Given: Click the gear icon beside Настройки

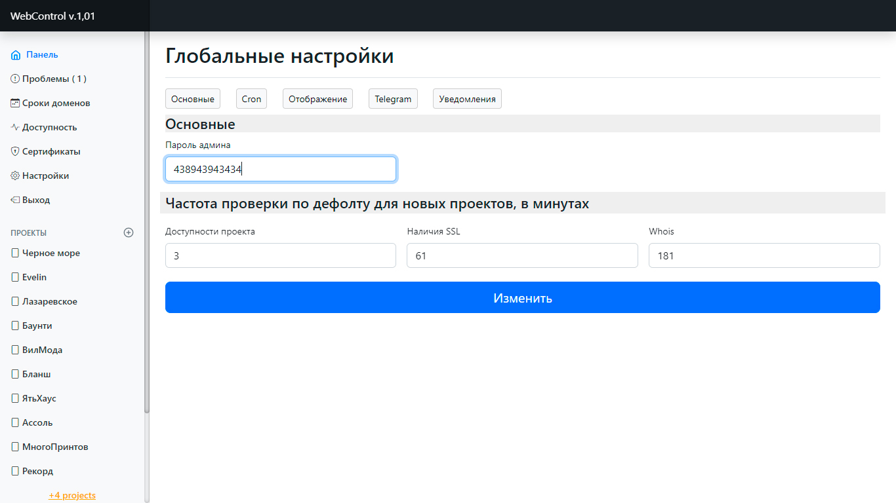Looking at the screenshot, I should (15, 176).
